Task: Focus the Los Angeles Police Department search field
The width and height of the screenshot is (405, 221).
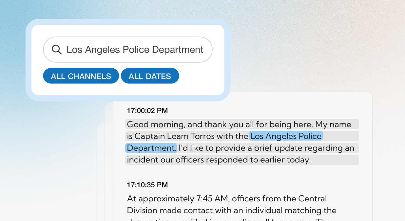Action: [135, 50]
